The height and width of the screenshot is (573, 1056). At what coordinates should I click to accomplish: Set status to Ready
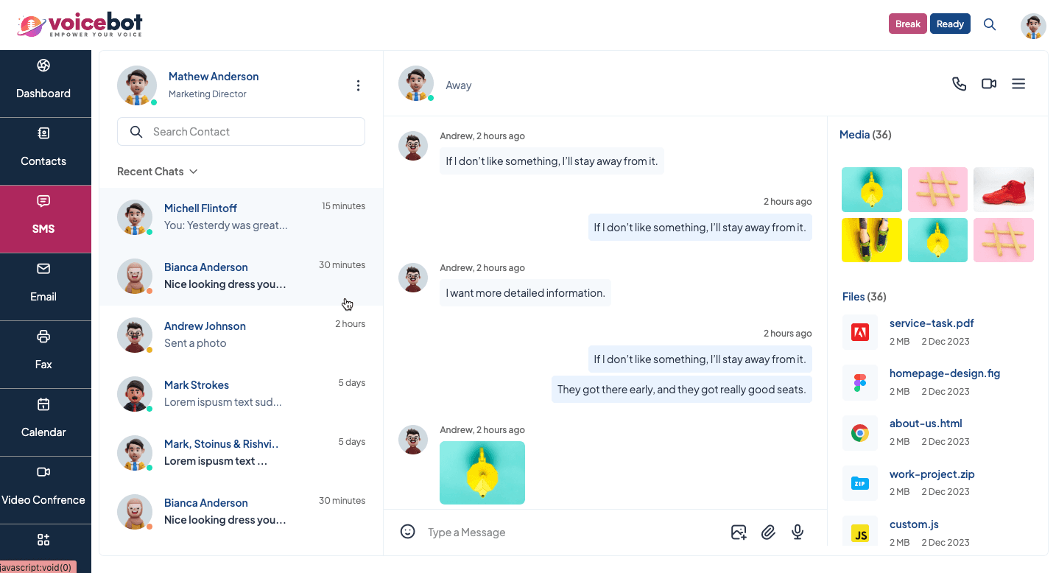pyautogui.click(x=950, y=24)
